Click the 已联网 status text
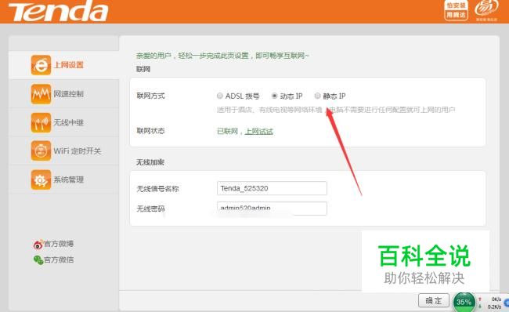The height and width of the screenshot is (312, 509). click(227, 131)
